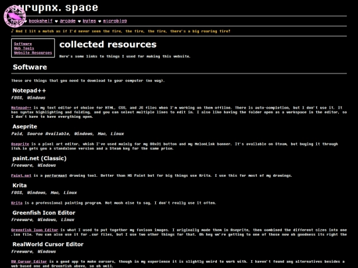
Task: Click the collected resources page heading
Action: coord(108,44)
